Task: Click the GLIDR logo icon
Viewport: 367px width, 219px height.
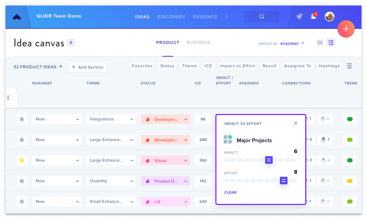Action: [x=17, y=17]
